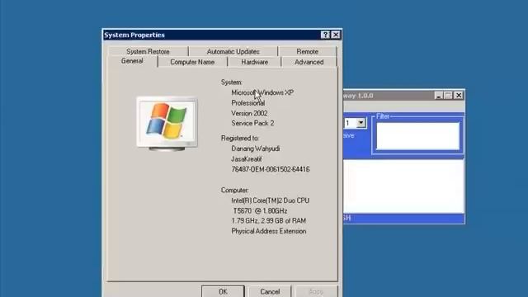Viewport: 528px width, 297px height.
Task: Click the 'Intel(R) Core(TM)2 Duo CPU' line
Action: point(270,200)
